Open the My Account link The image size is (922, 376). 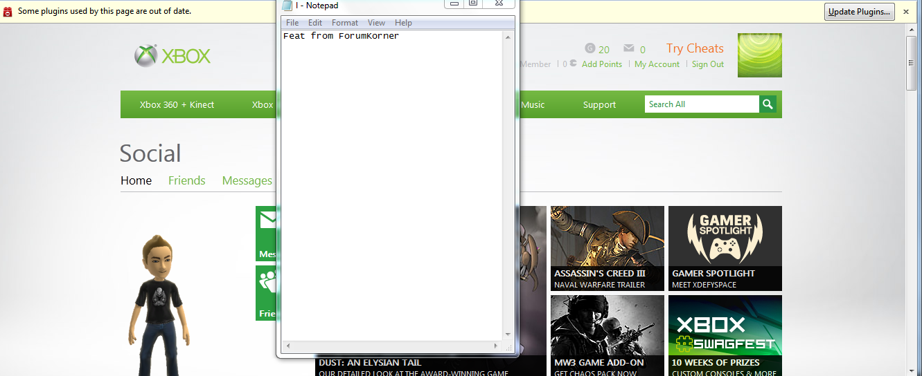click(x=657, y=64)
